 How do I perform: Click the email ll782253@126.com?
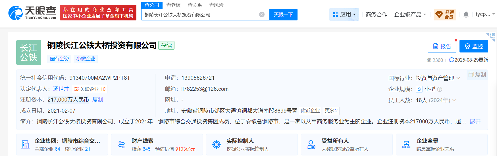[205, 89]
